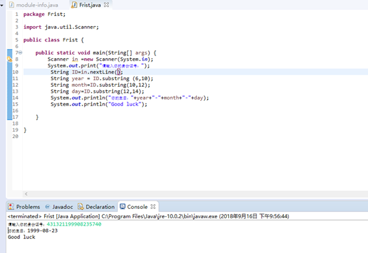Viewport: 368px width, 253px height.
Task: Click the 'package Frist;' line
Action: point(44,14)
